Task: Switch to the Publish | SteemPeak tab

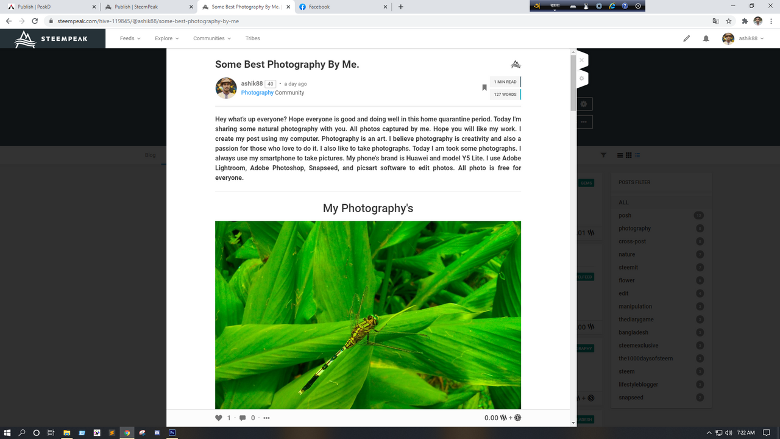Action: 147,7
